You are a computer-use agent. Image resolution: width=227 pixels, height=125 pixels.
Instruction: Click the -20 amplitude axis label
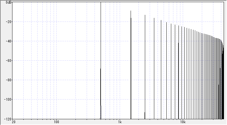click(x=8, y=22)
